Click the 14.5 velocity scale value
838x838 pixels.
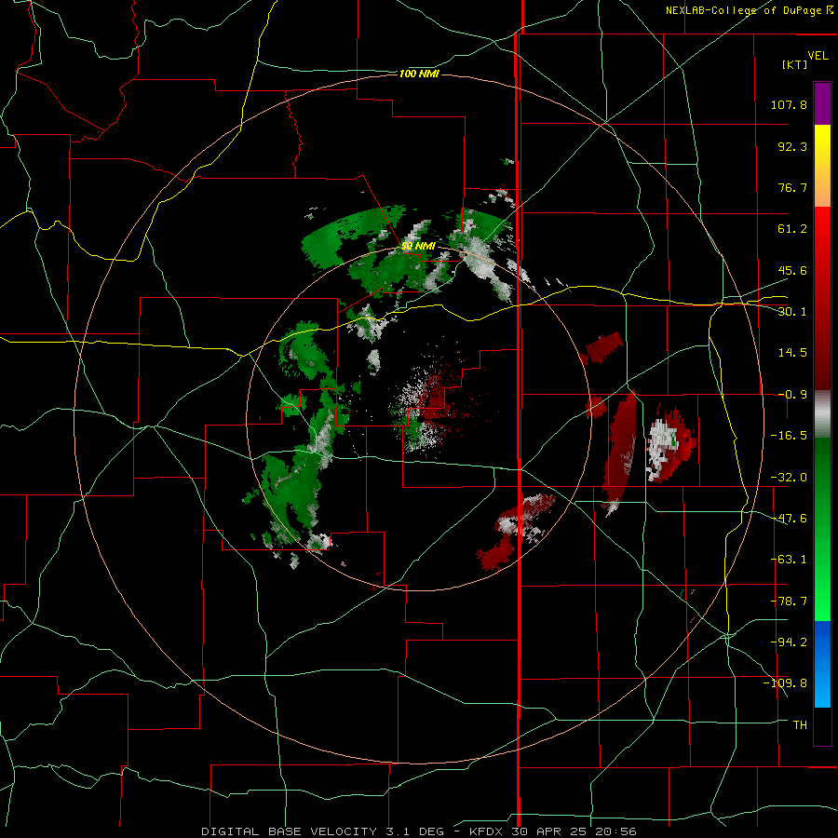[x=792, y=353]
